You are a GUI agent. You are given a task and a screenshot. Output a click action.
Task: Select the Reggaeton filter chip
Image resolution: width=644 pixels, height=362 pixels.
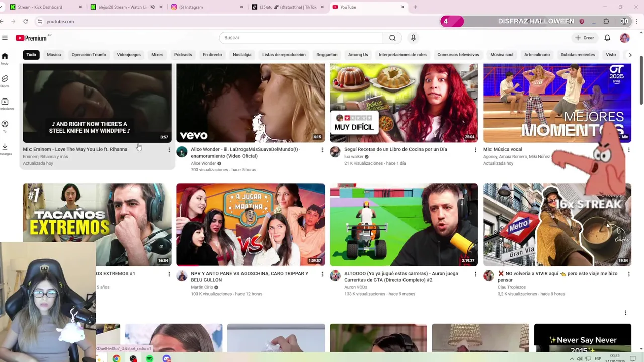pos(327,55)
